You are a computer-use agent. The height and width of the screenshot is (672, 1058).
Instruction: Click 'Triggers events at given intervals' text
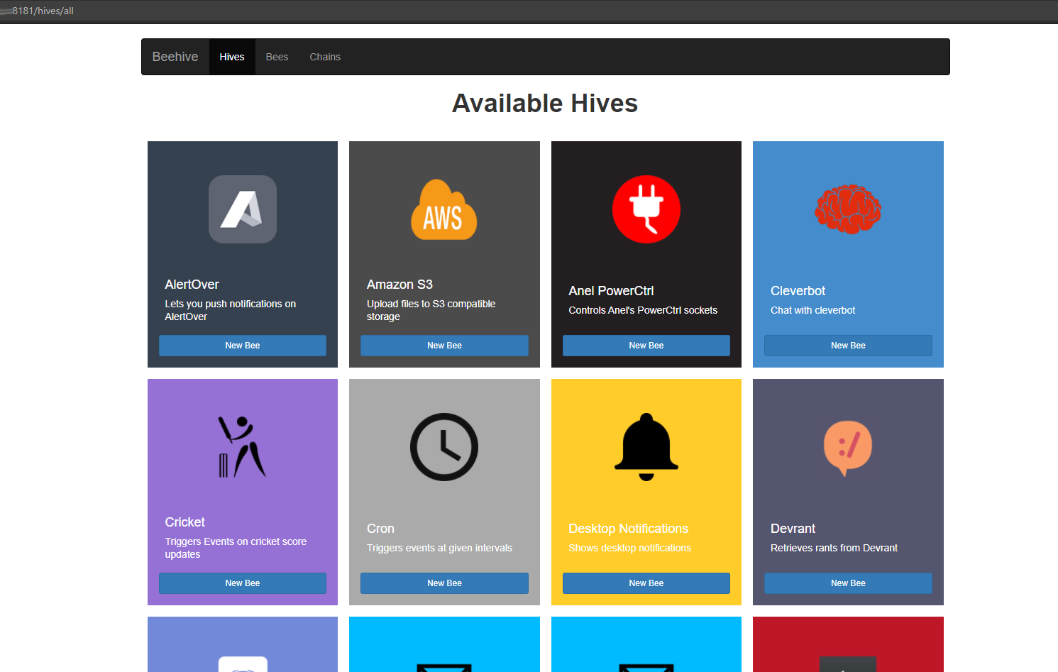439,548
